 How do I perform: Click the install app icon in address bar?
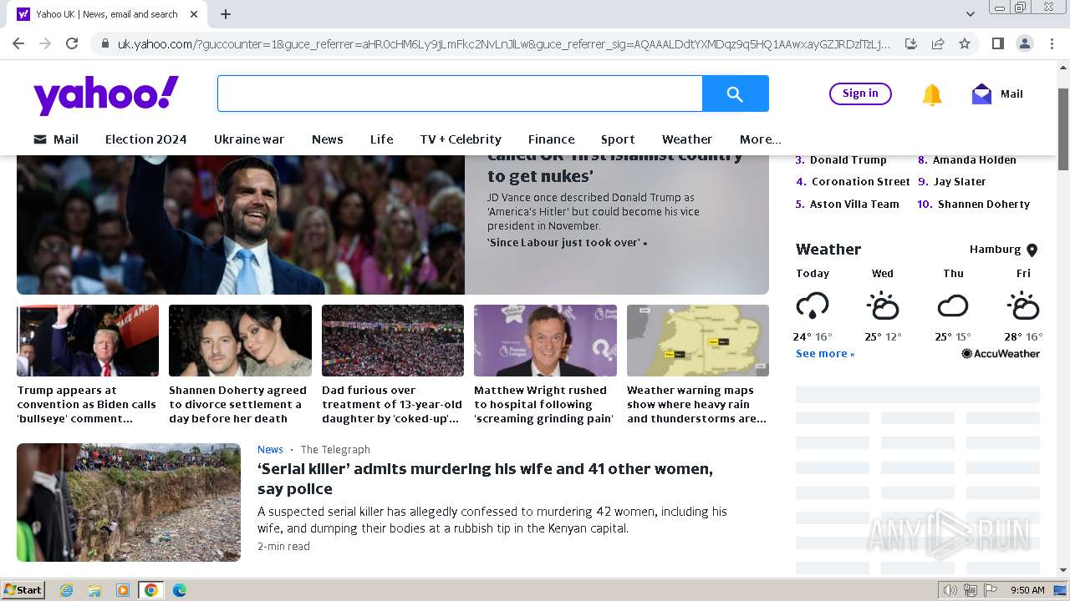tap(911, 43)
